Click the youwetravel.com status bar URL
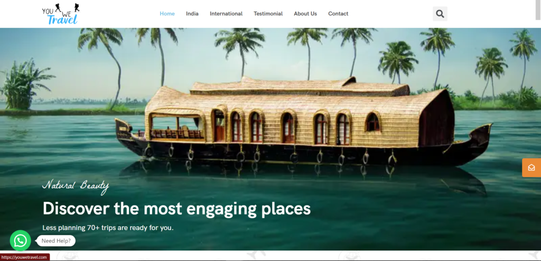This screenshot has height=261, width=541. click(x=24, y=257)
